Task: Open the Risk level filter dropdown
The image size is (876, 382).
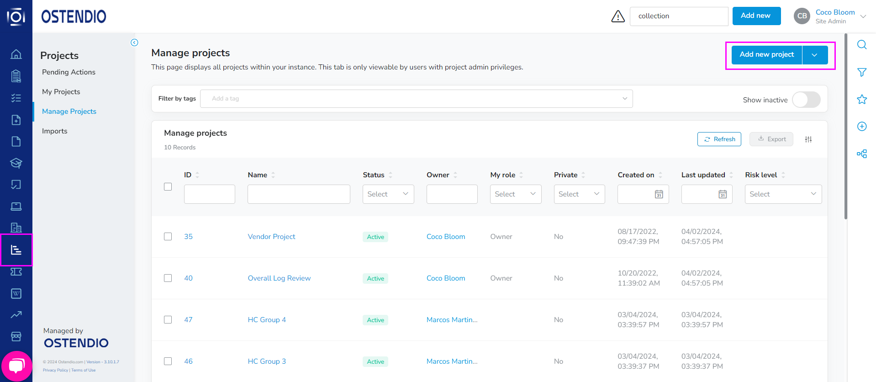Action: pyautogui.click(x=783, y=194)
